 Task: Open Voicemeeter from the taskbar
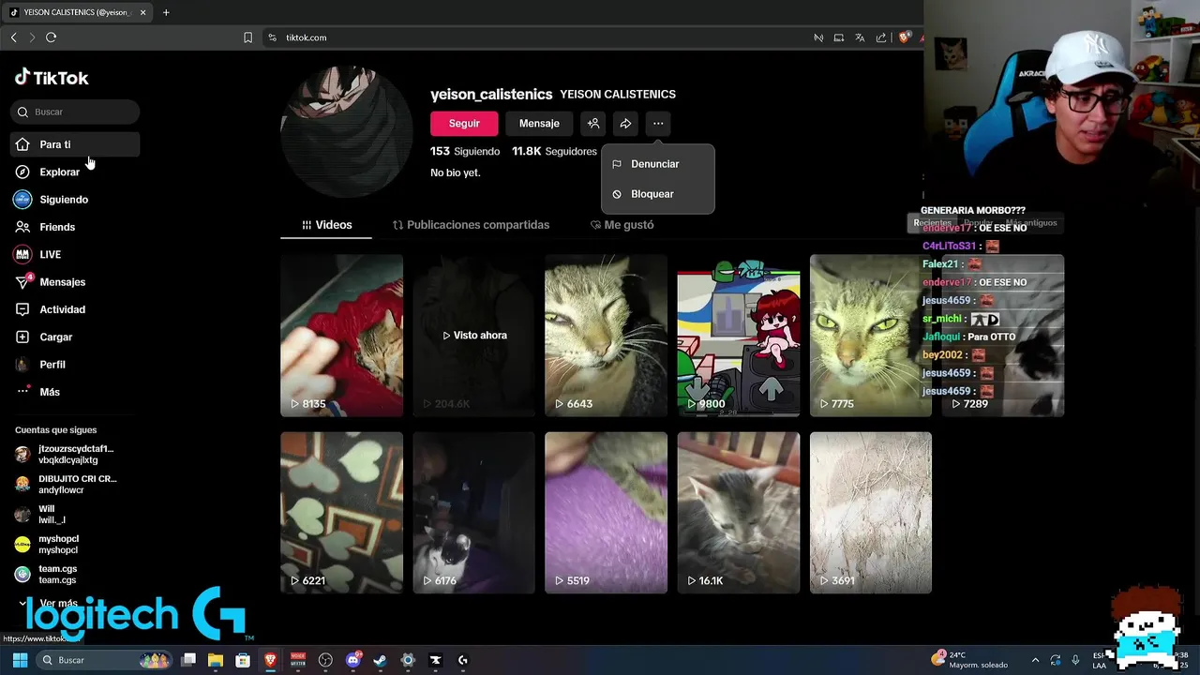pyautogui.click(x=298, y=660)
